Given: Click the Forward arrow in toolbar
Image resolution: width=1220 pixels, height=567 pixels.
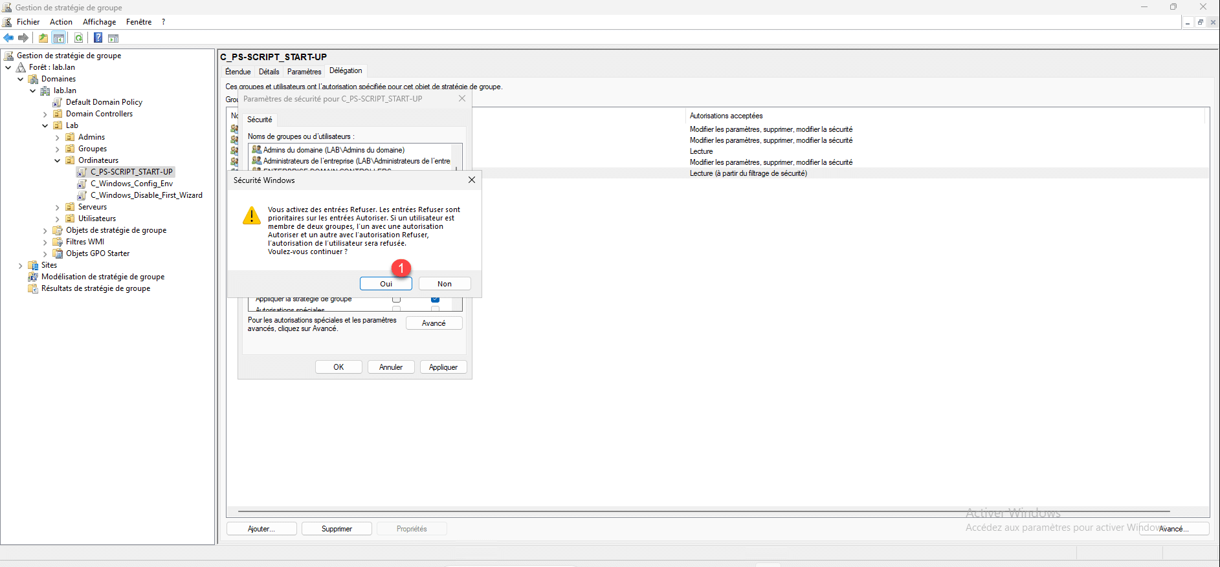Looking at the screenshot, I should pyautogui.click(x=23, y=38).
